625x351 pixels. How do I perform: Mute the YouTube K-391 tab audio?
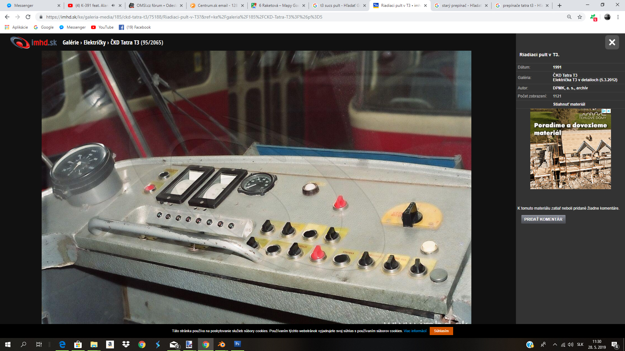[113, 6]
